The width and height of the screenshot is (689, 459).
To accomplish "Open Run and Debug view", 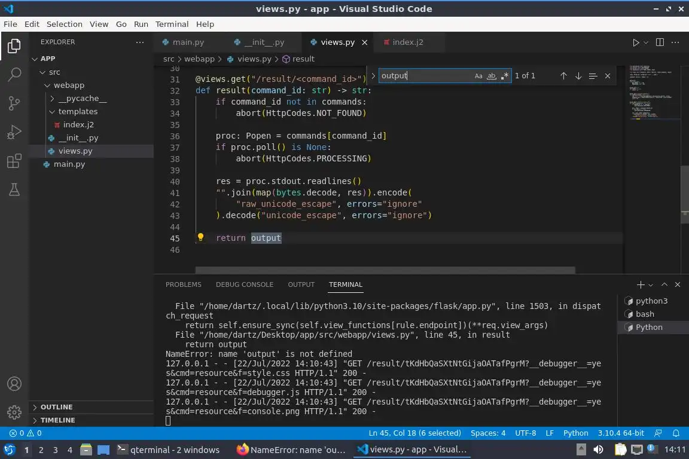I will click(x=14, y=132).
